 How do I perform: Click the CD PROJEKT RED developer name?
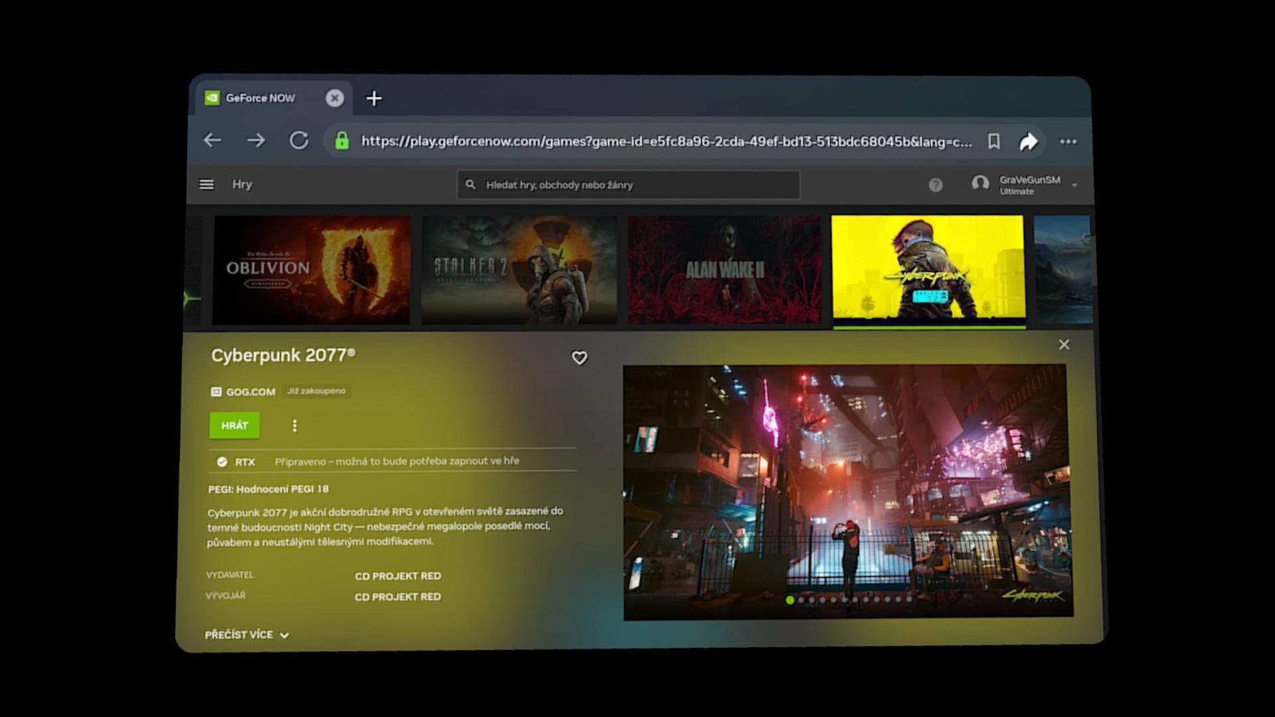click(398, 597)
